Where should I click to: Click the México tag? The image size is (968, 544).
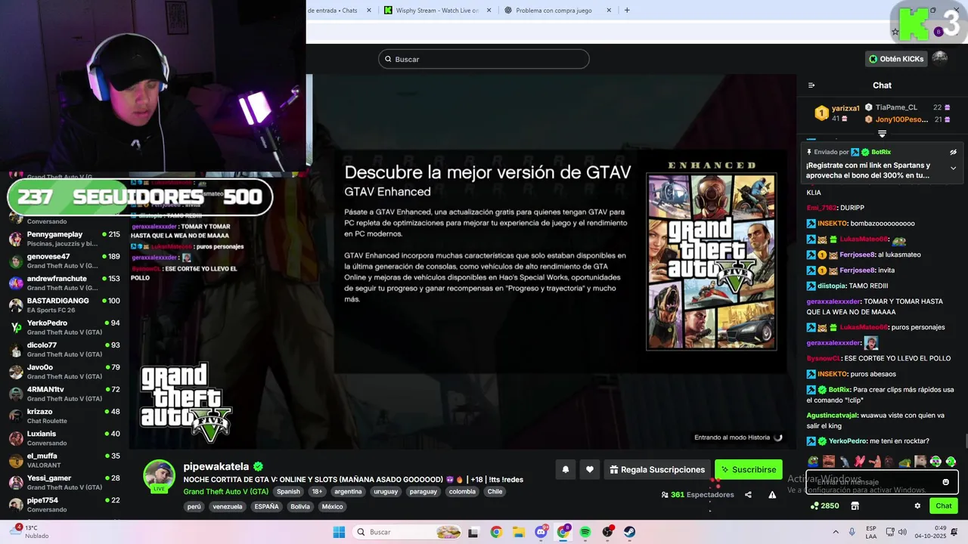tap(332, 506)
